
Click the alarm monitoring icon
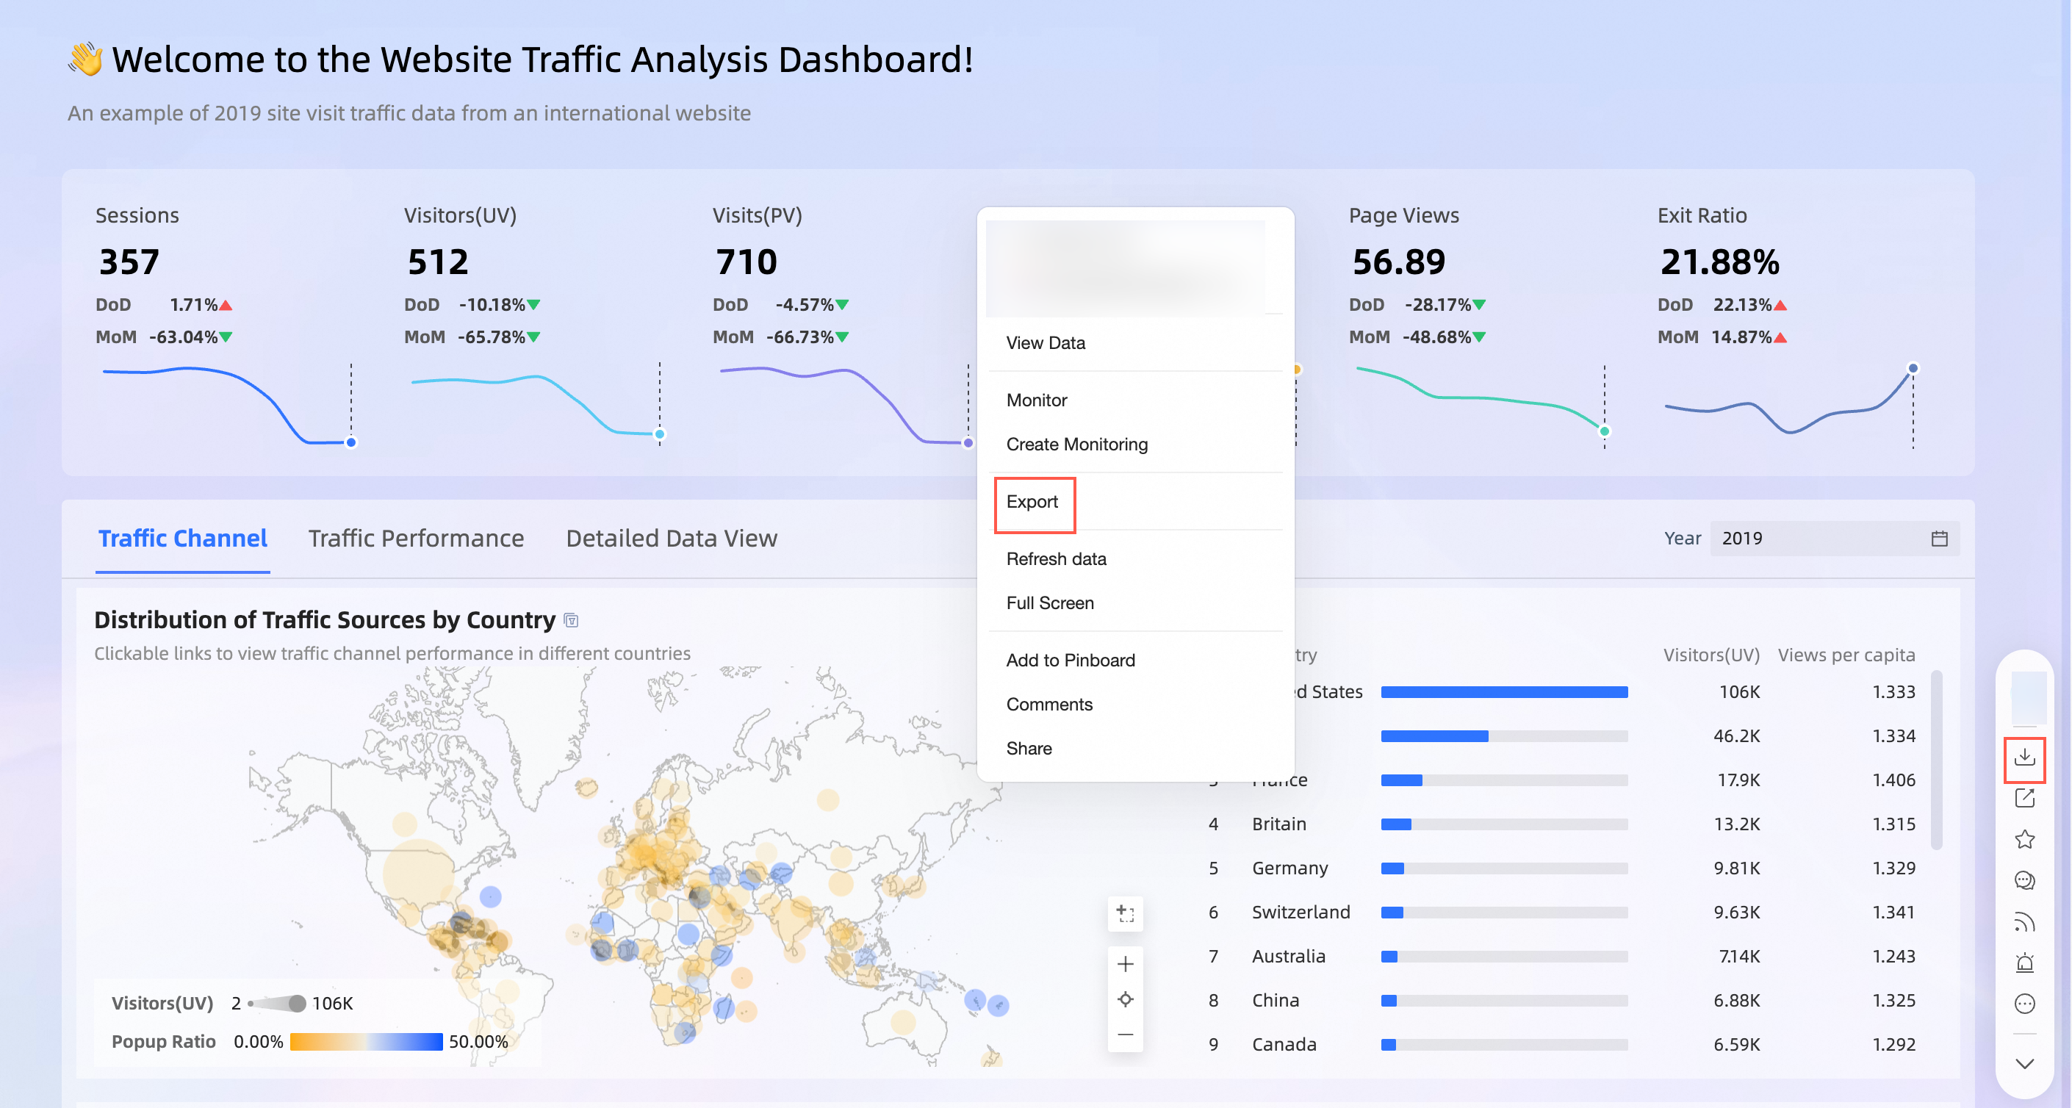2024,963
